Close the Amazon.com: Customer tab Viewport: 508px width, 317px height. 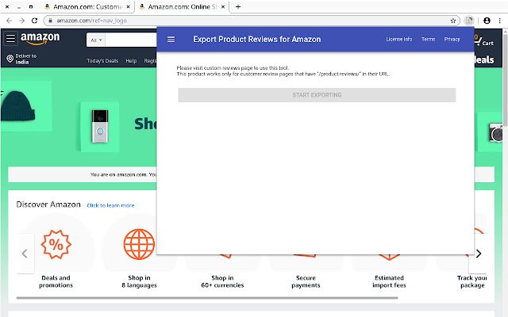point(129,7)
